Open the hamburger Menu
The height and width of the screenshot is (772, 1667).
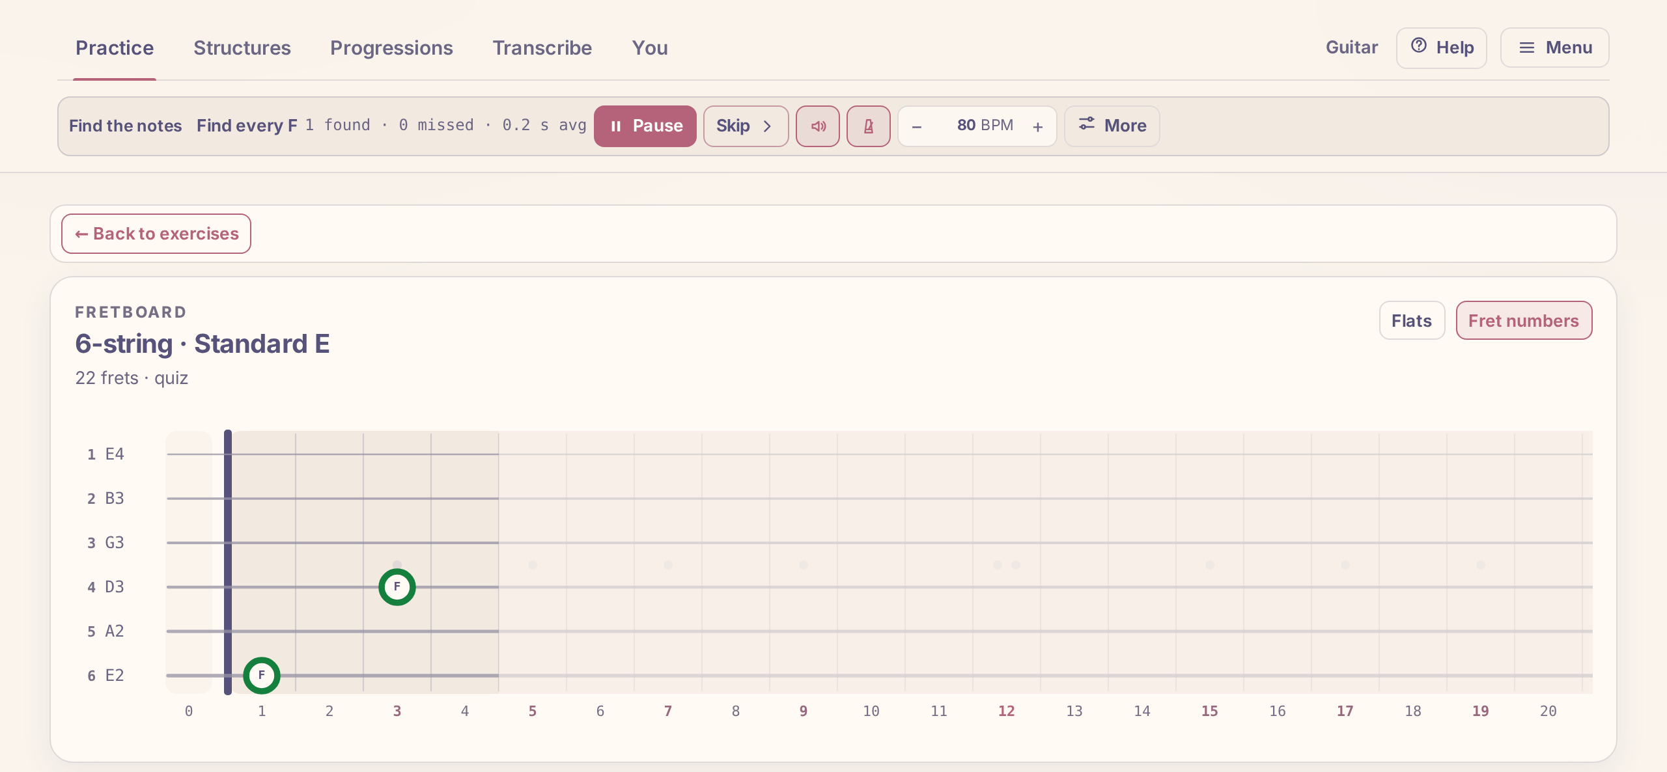1554,48
